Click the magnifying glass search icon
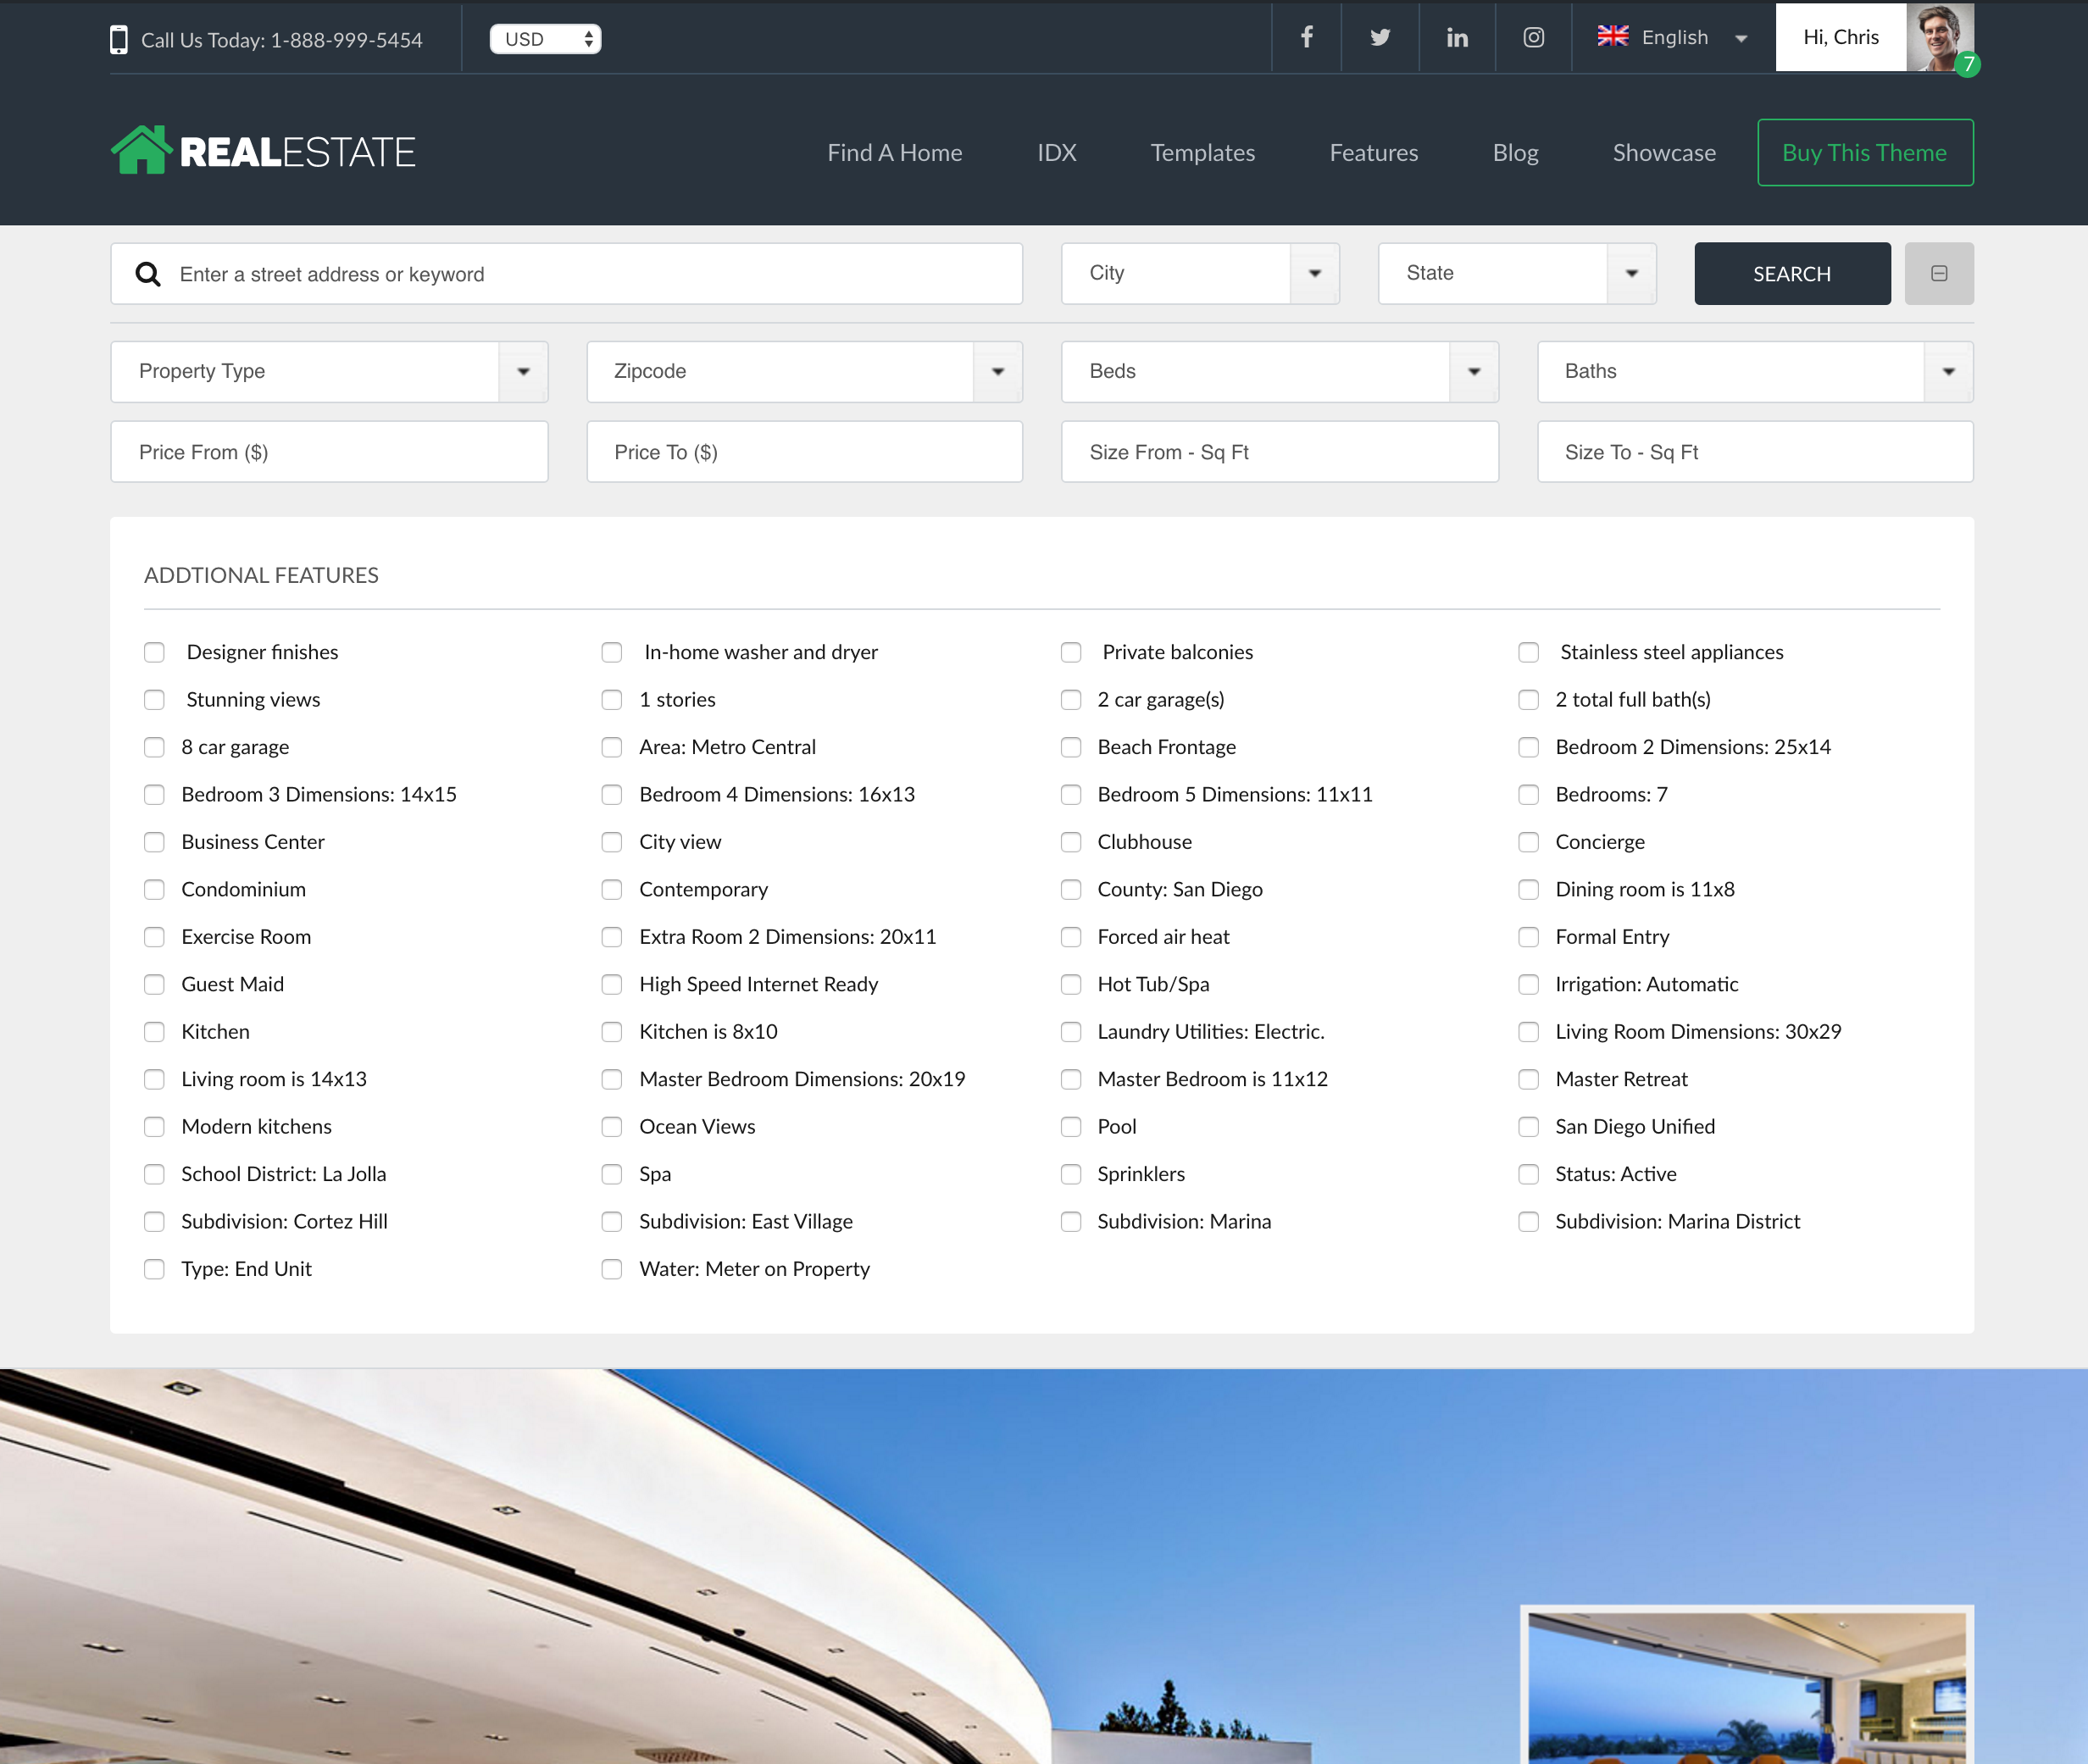Viewport: 2088px width, 1764px height. [x=148, y=274]
